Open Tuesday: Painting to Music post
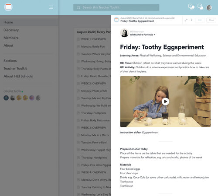The image size is (218, 196). (96, 187)
